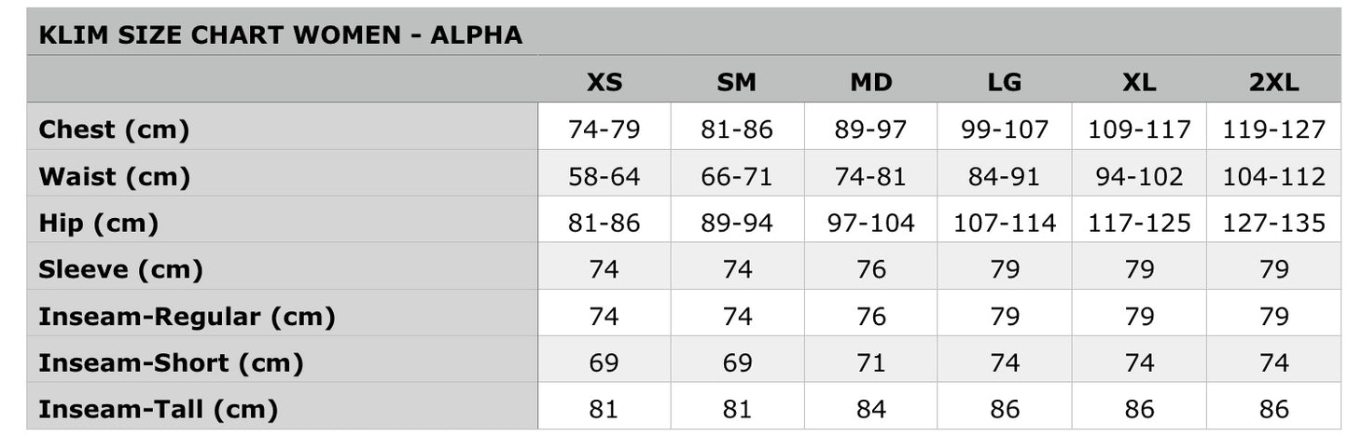Click the Sleeve (cm) row label
1348x436 pixels.
click(120, 269)
